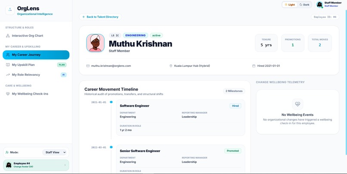Click the Career Movement Timeline heading
Screen dimensions: 347x174
112,89
